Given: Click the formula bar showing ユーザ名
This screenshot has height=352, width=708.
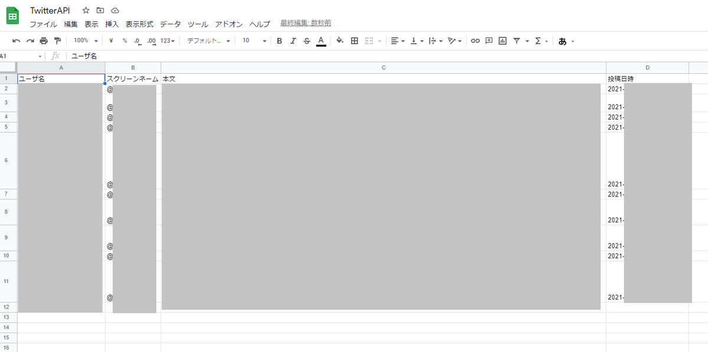Looking at the screenshot, I should pos(386,56).
